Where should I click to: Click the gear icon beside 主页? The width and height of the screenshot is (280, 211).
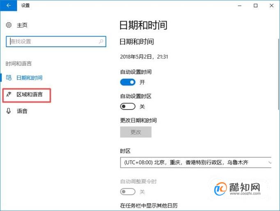point(9,25)
